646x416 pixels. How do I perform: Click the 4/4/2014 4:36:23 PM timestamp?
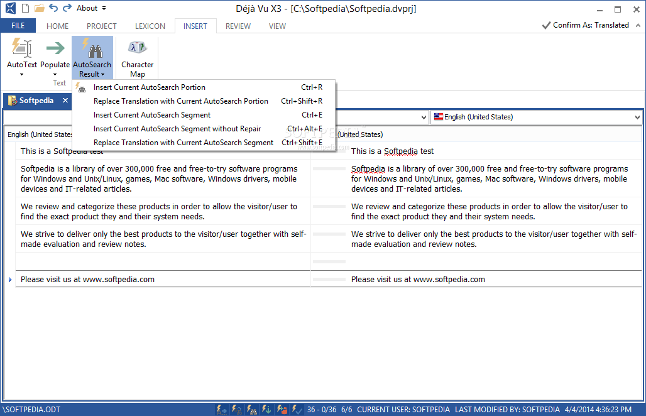[x=598, y=410]
